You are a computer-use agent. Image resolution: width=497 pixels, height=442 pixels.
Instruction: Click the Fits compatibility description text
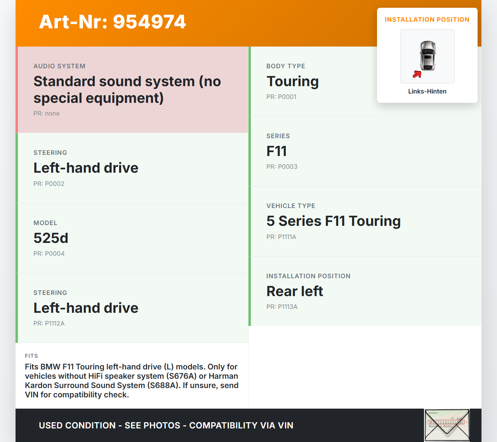click(132, 381)
